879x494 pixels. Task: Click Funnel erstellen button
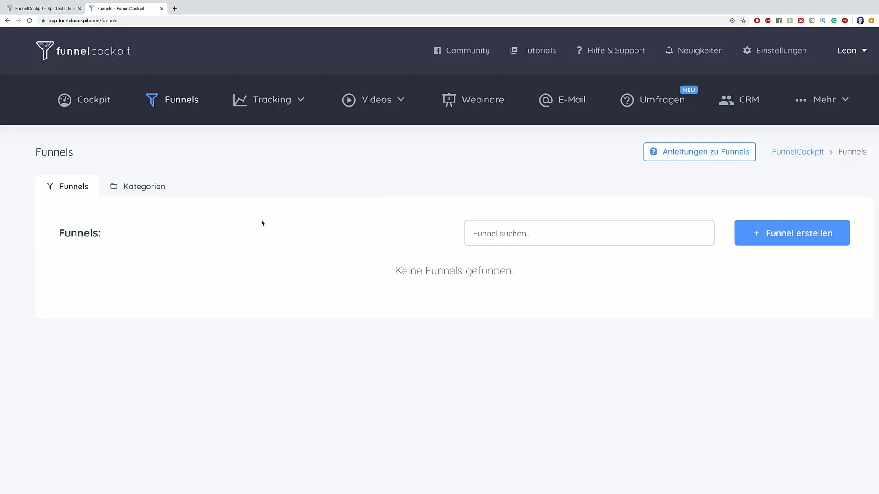(792, 233)
